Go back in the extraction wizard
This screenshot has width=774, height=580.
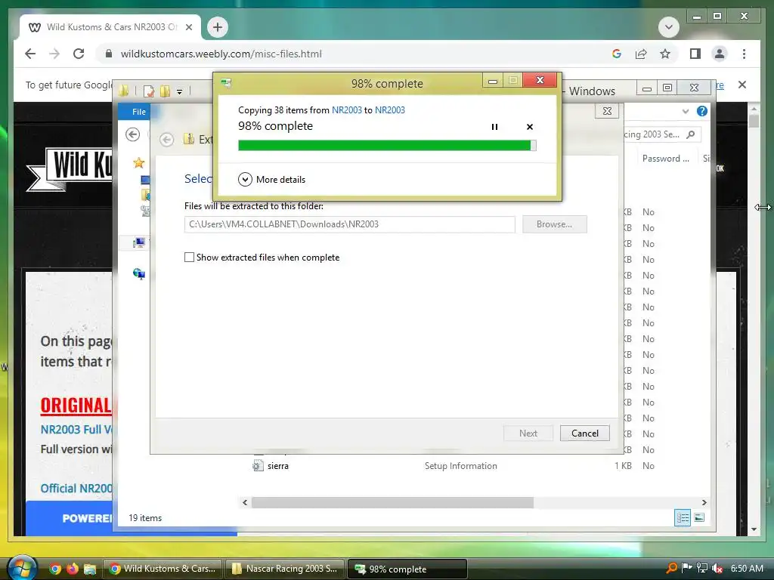[x=167, y=140]
